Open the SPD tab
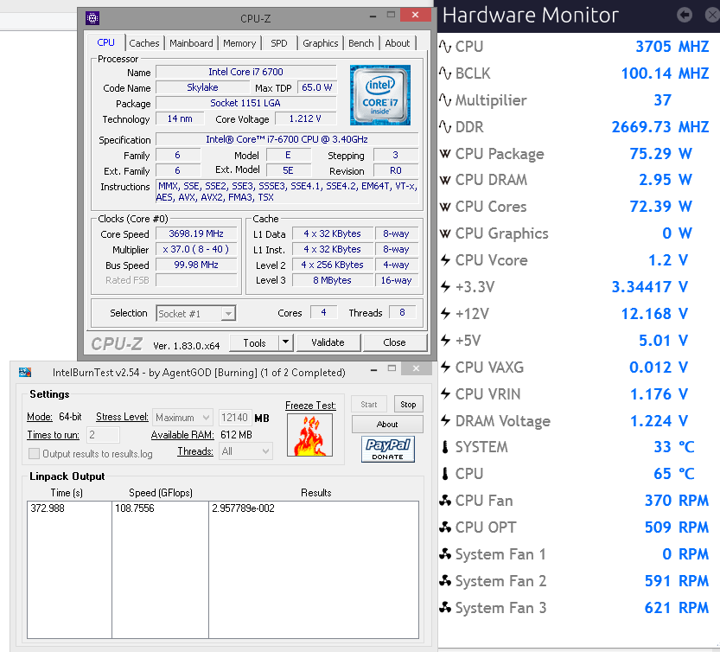Viewport: 720px width, 652px height. (278, 43)
